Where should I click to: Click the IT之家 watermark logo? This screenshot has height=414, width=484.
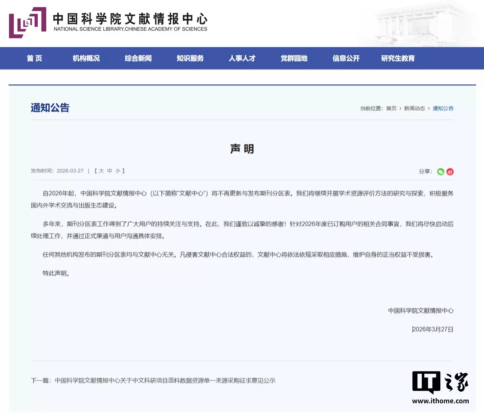point(440,381)
